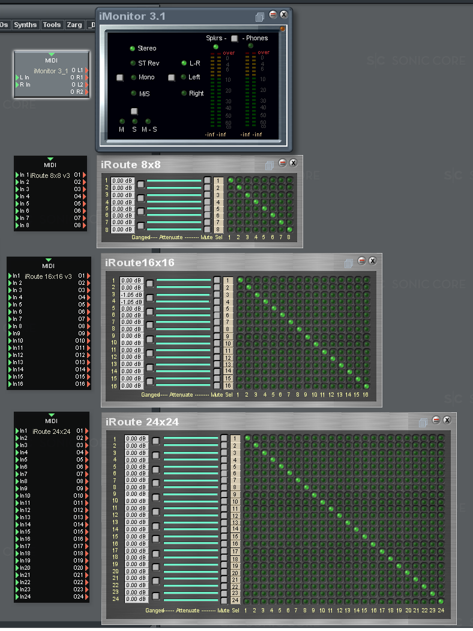Open presets icon in iRoute 24x24 title bar

pos(423,422)
